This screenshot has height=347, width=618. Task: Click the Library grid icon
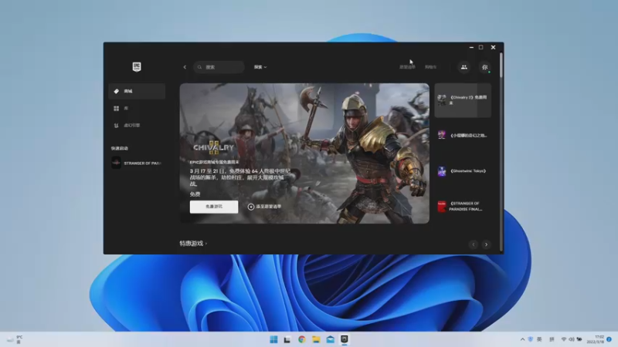point(117,108)
